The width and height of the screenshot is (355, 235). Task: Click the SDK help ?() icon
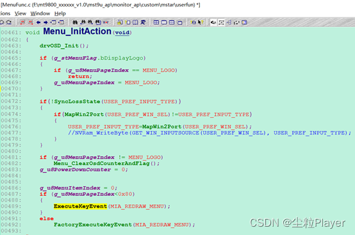pyautogui.click(x=193, y=22)
